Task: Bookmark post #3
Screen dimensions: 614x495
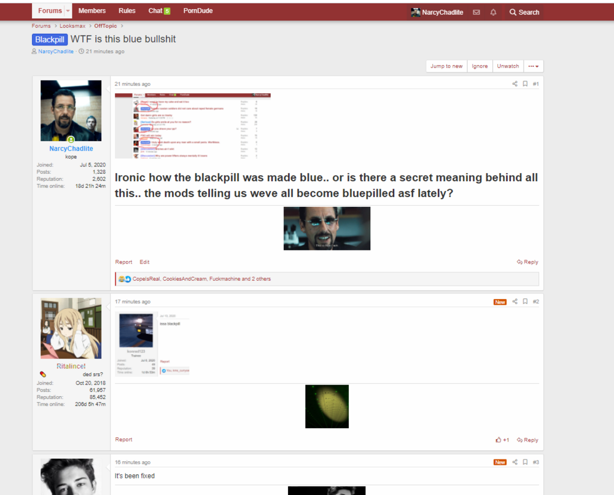Action: [525, 462]
